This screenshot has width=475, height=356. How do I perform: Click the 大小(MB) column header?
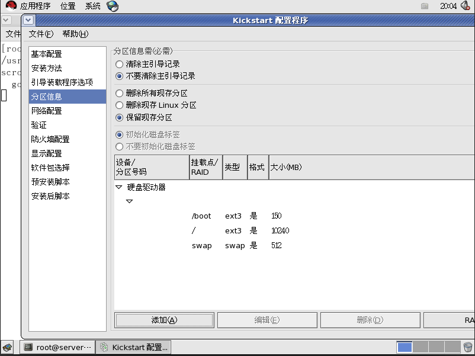pos(372,167)
